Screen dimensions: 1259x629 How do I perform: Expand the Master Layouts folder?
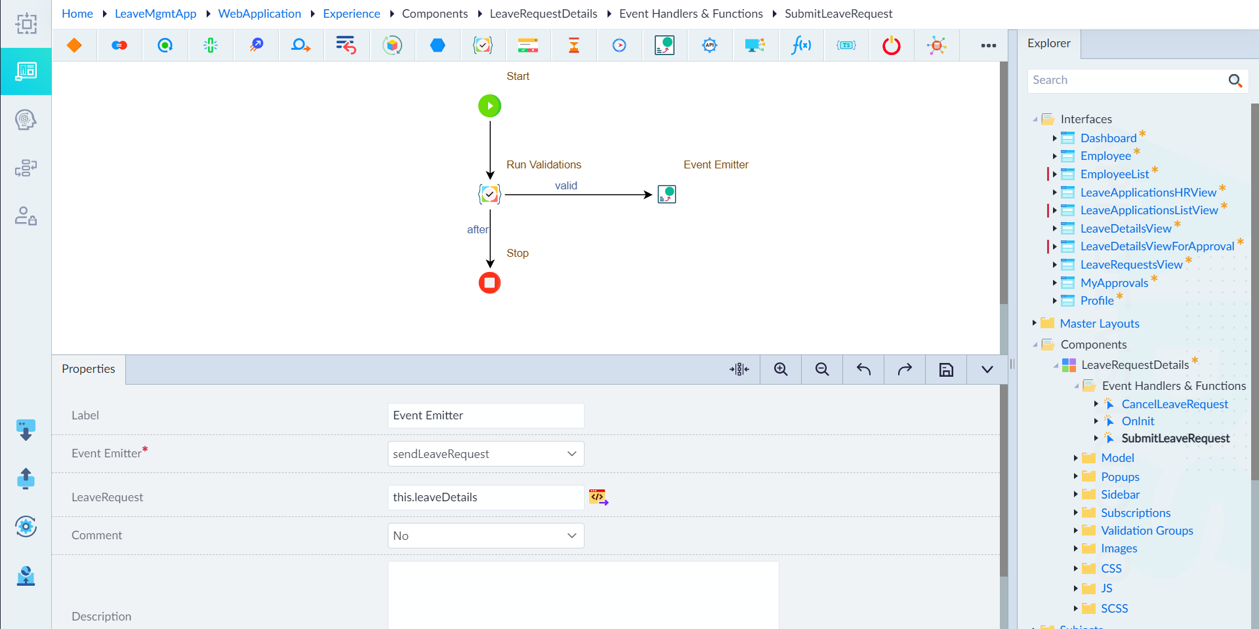point(1035,323)
